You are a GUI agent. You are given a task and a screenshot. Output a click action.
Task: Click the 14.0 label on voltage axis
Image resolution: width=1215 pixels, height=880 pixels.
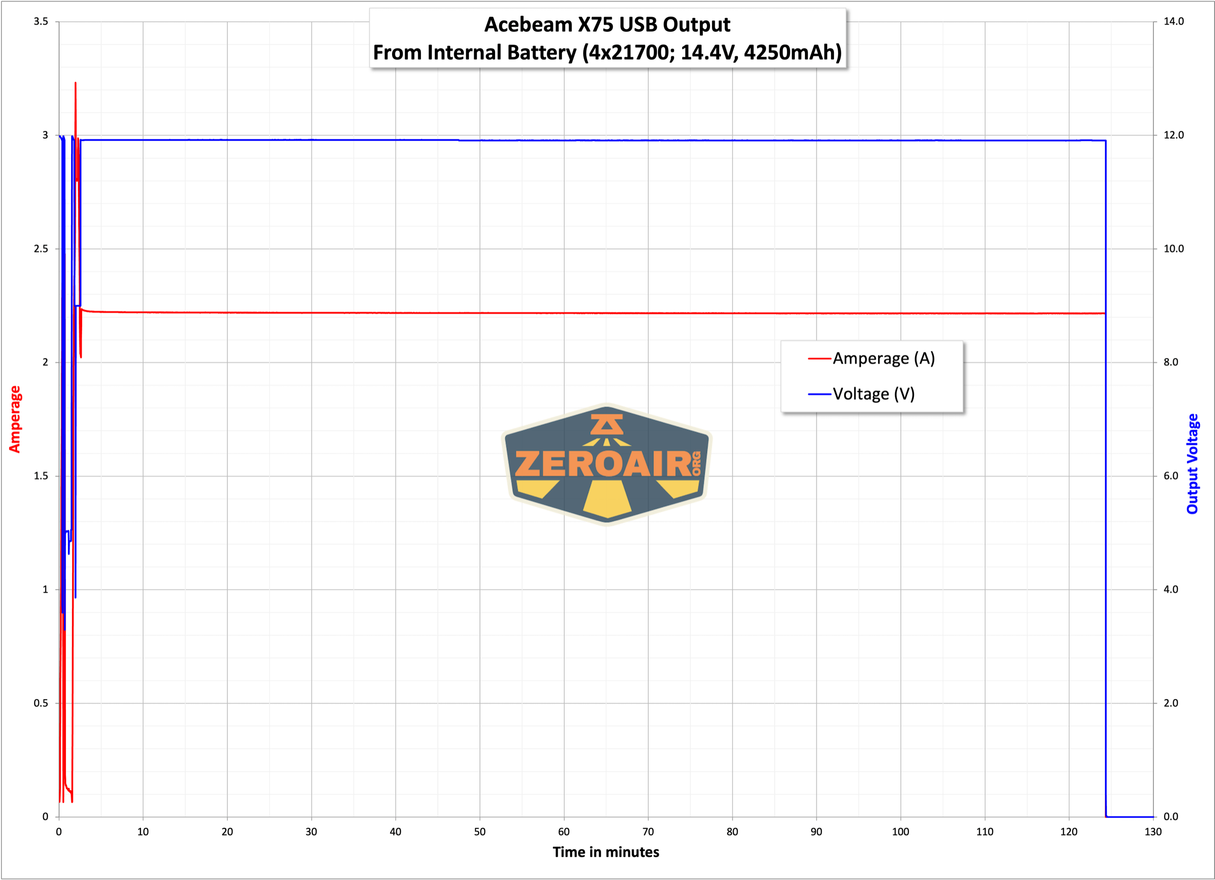(1173, 21)
